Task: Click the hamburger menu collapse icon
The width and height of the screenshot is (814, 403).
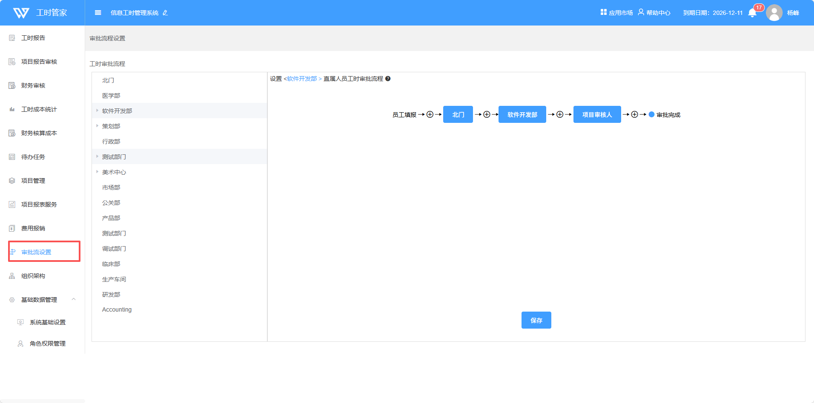Action: coord(98,13)
